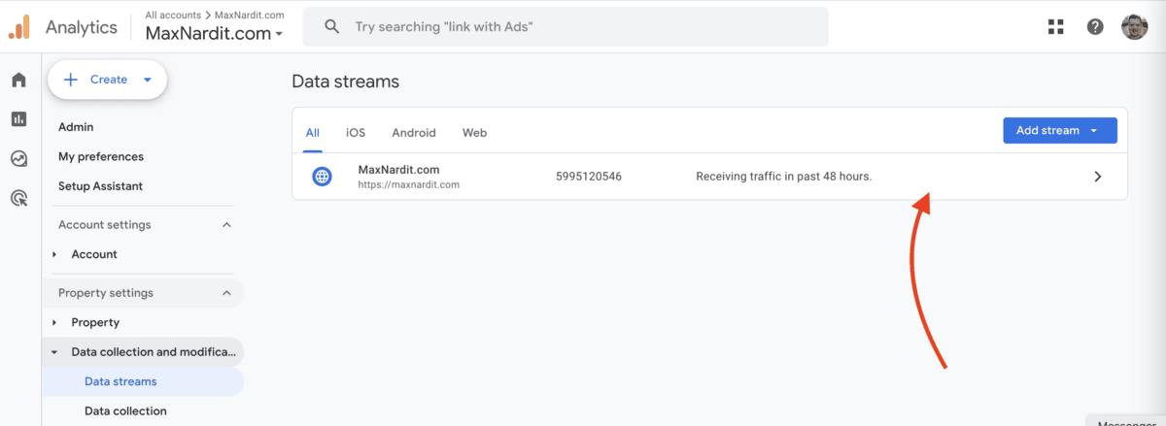Collapse the Account settings section
1166x426 pixels.
[226, 225]
